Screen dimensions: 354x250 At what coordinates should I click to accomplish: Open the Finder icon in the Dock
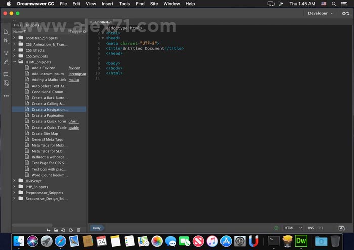[19, 241]
